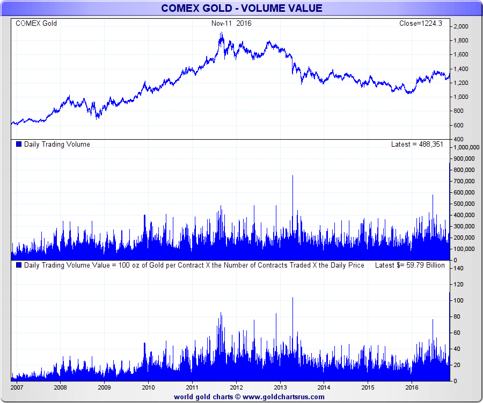The image size is (483, 403).
Task: Click the 700,000 volume axis label
Action: (x=464, y=181)
